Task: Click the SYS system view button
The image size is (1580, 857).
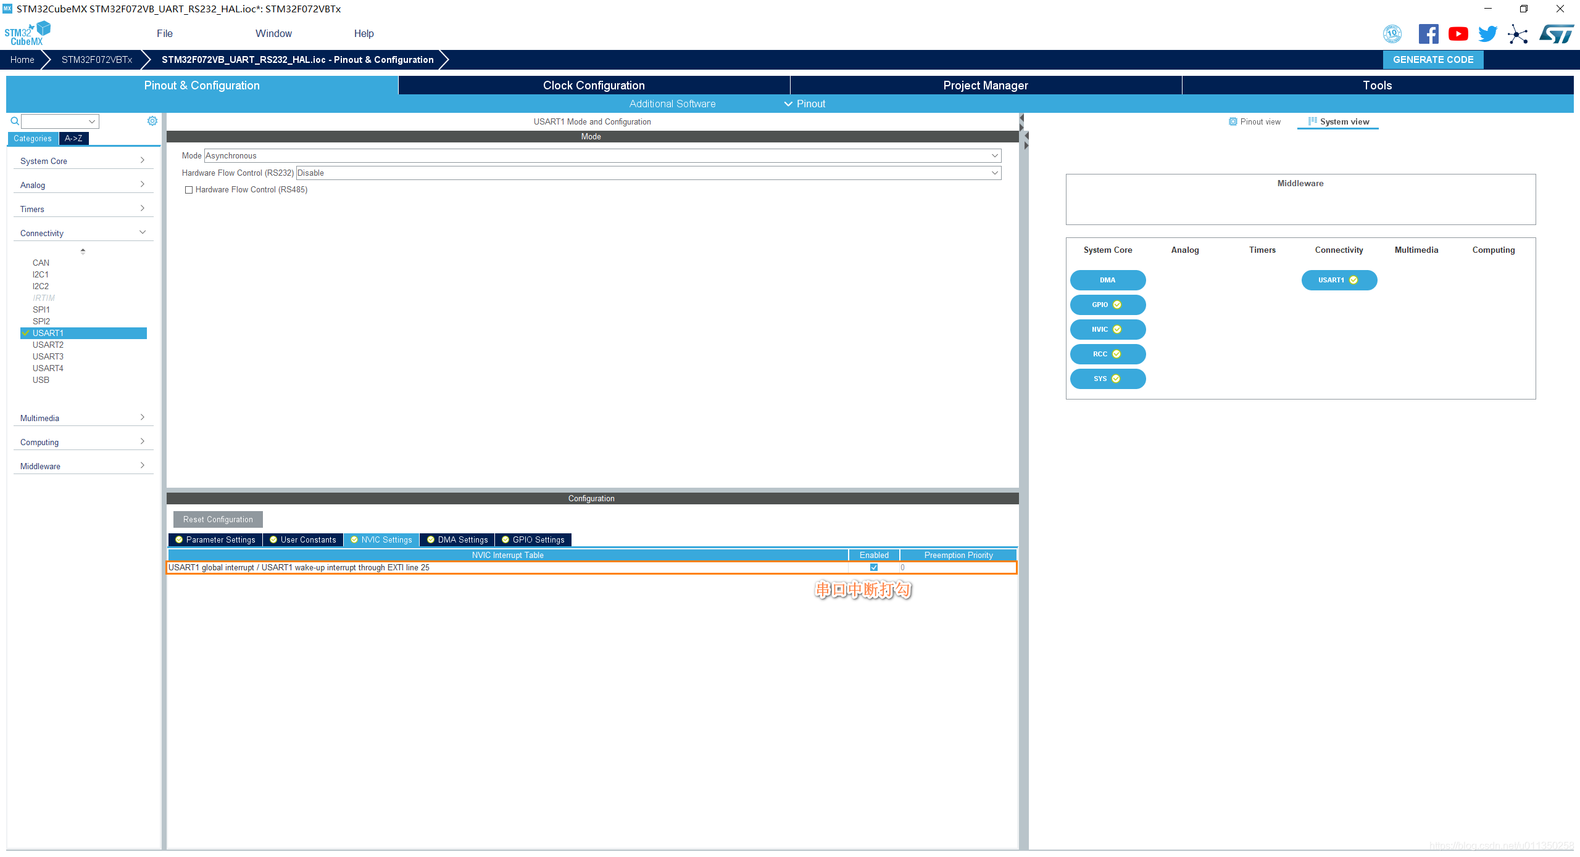Action: [x=1108, y=379]
